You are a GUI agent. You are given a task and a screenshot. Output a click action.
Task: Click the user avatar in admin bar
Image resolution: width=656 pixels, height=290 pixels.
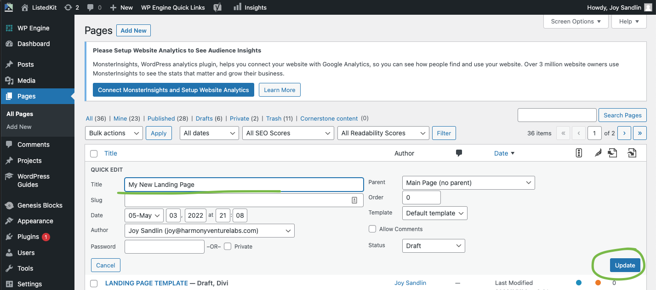point(648,7)
